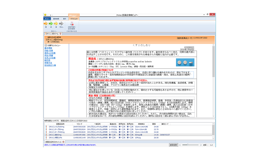Open the 効能・効果 link

point(48,51)
